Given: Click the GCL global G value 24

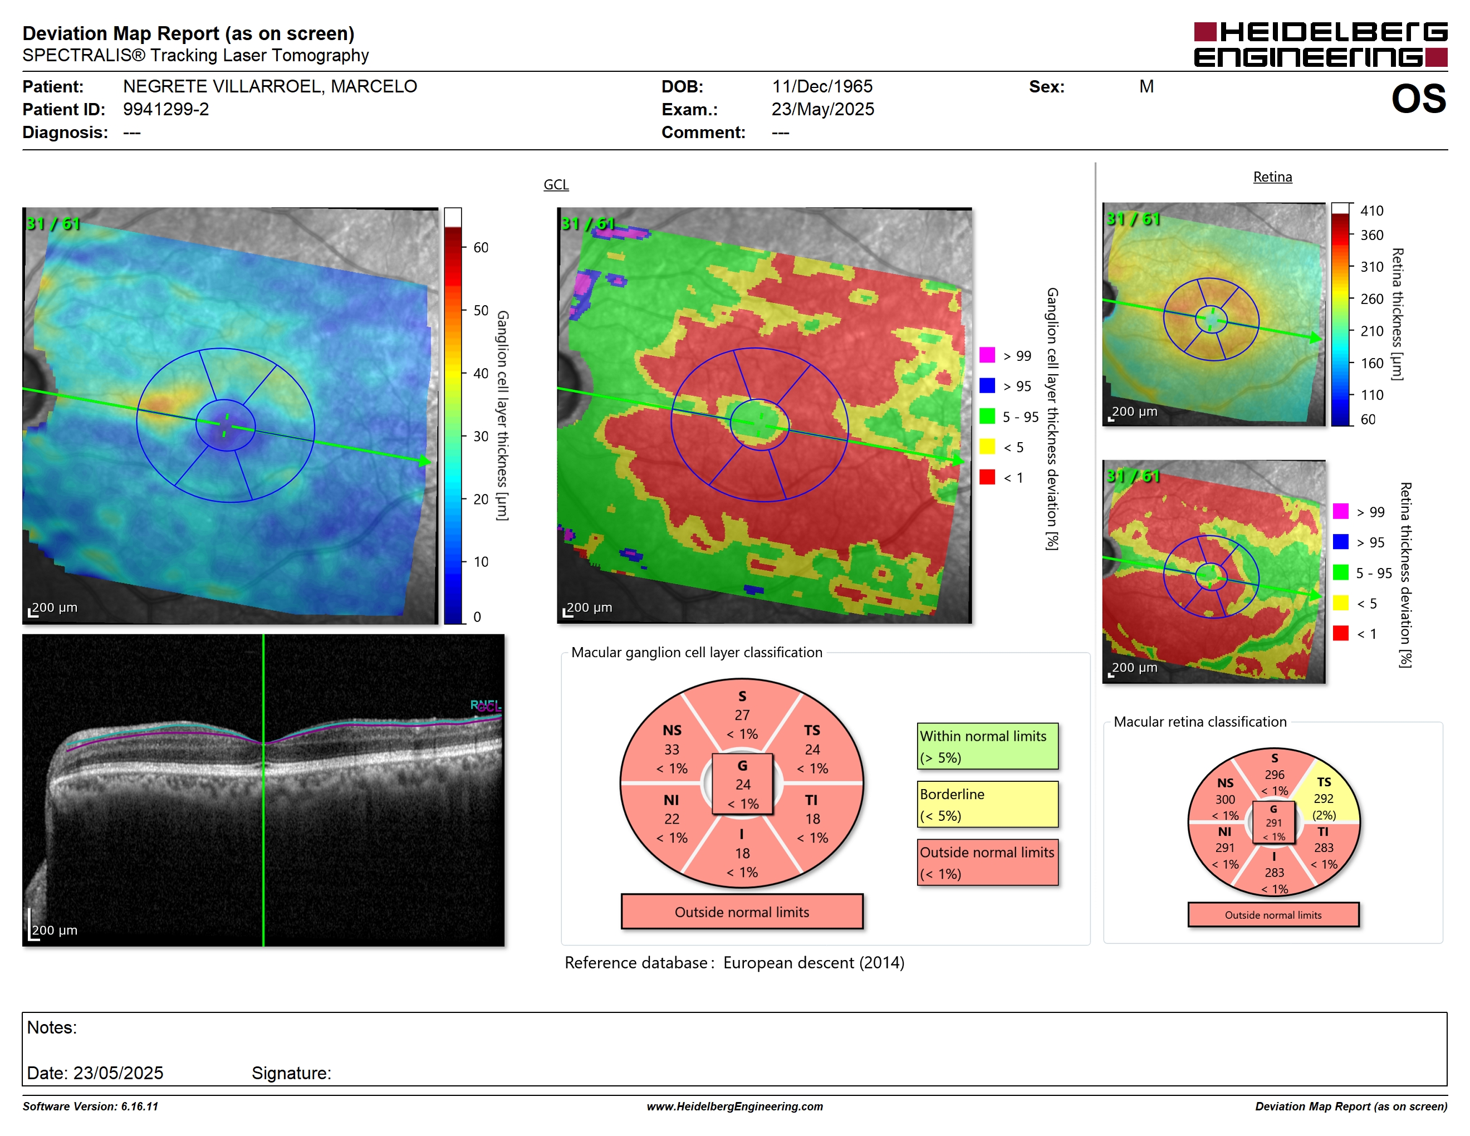Looking at the screenshot, I should click(742, 784).
